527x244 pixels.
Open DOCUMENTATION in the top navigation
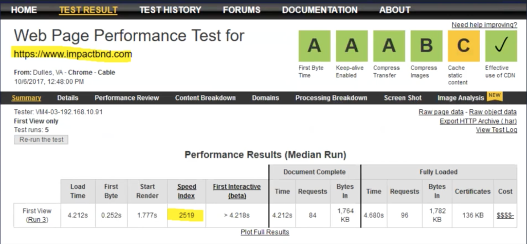[320, 10]
